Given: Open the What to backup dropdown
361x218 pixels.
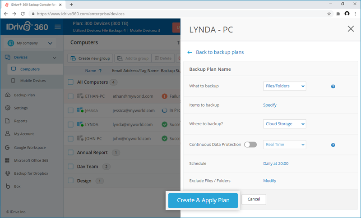Looking at the screenshot, I should coord(285,86).
